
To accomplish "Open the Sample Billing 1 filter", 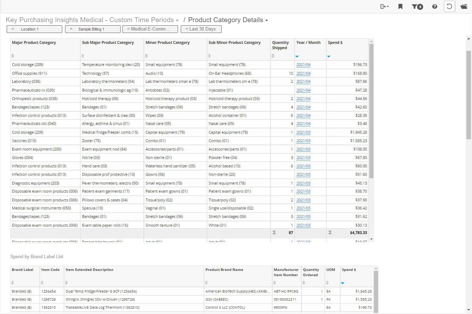I will 93,29.
